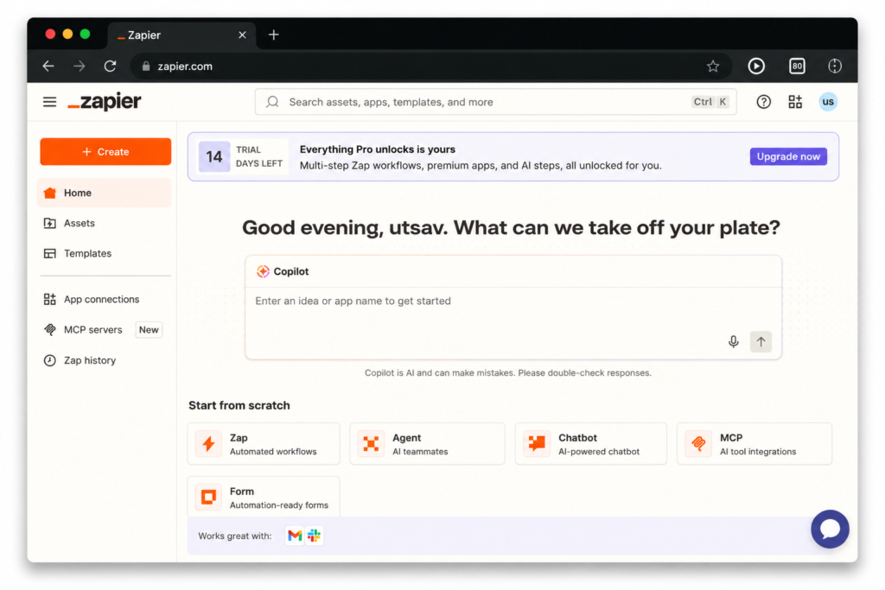Open the user avatar menu
Image resolution: width=885 pixels, height=590 pixels.
coord(827,102)
